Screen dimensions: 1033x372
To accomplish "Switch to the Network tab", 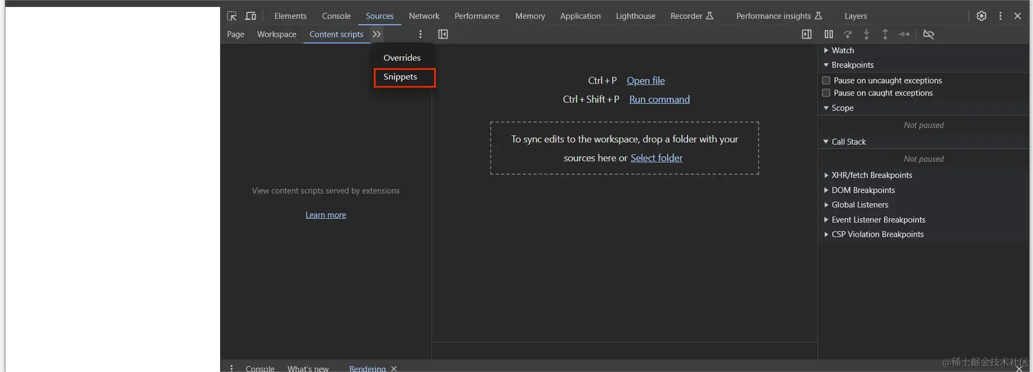I will coord(424,16).
